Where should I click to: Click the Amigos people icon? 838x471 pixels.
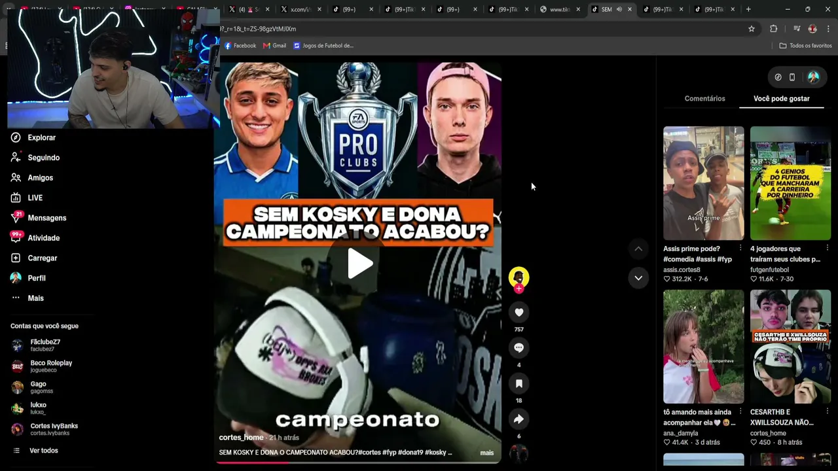pyautogui.click(x=16, y=178)
